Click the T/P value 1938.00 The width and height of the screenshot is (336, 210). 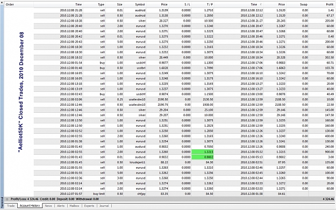[208, 105]
